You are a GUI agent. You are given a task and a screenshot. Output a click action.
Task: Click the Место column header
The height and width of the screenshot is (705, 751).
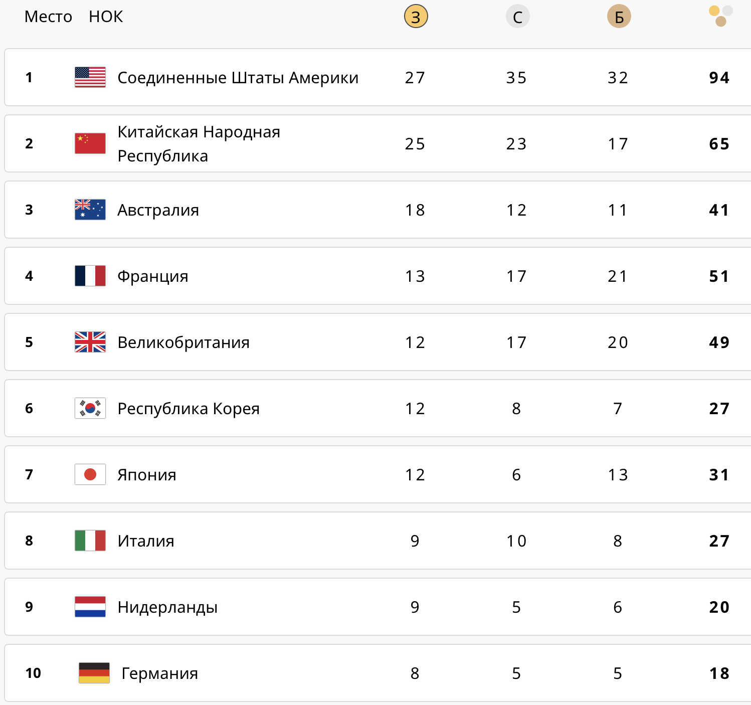tap(48, 17)
